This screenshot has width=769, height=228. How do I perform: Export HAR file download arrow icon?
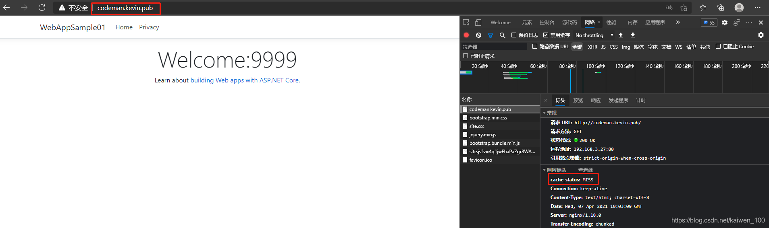pyautogui.click(x=633, y=35)
